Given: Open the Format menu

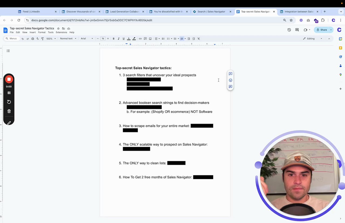Looking at the screenshot, I should click(42, 32).
